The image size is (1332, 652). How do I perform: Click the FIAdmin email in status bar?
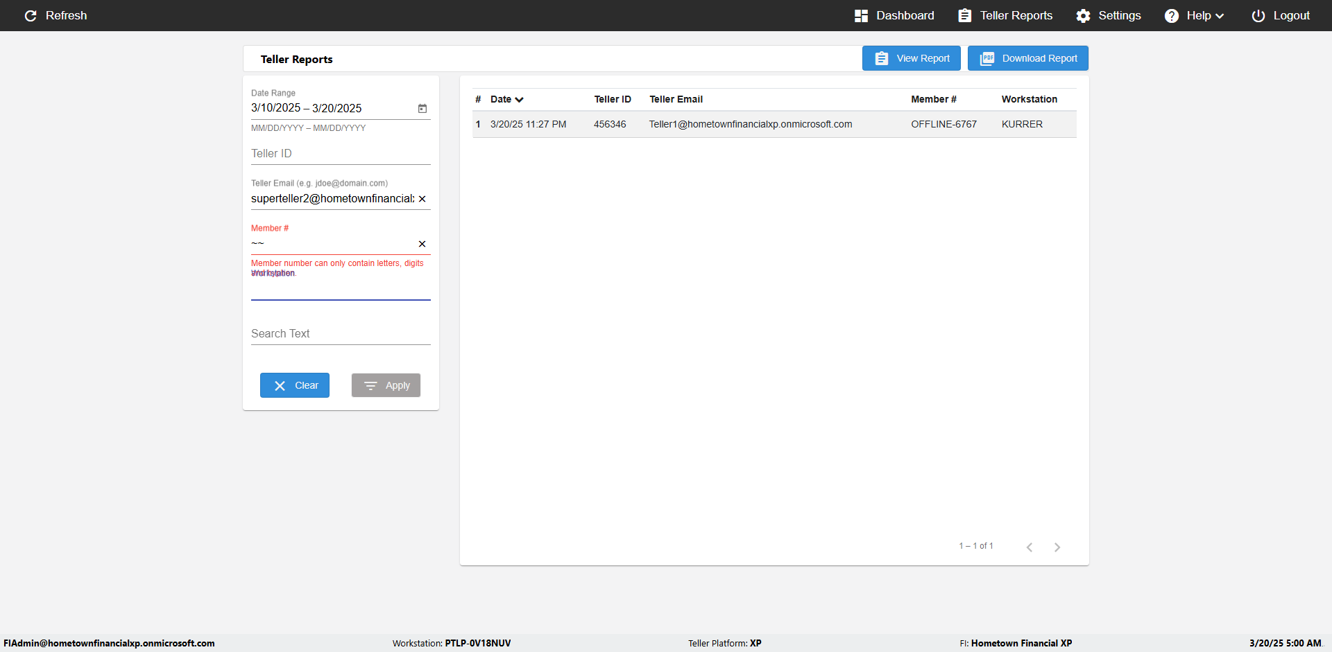pyautogui.click(x=109, y=644)
